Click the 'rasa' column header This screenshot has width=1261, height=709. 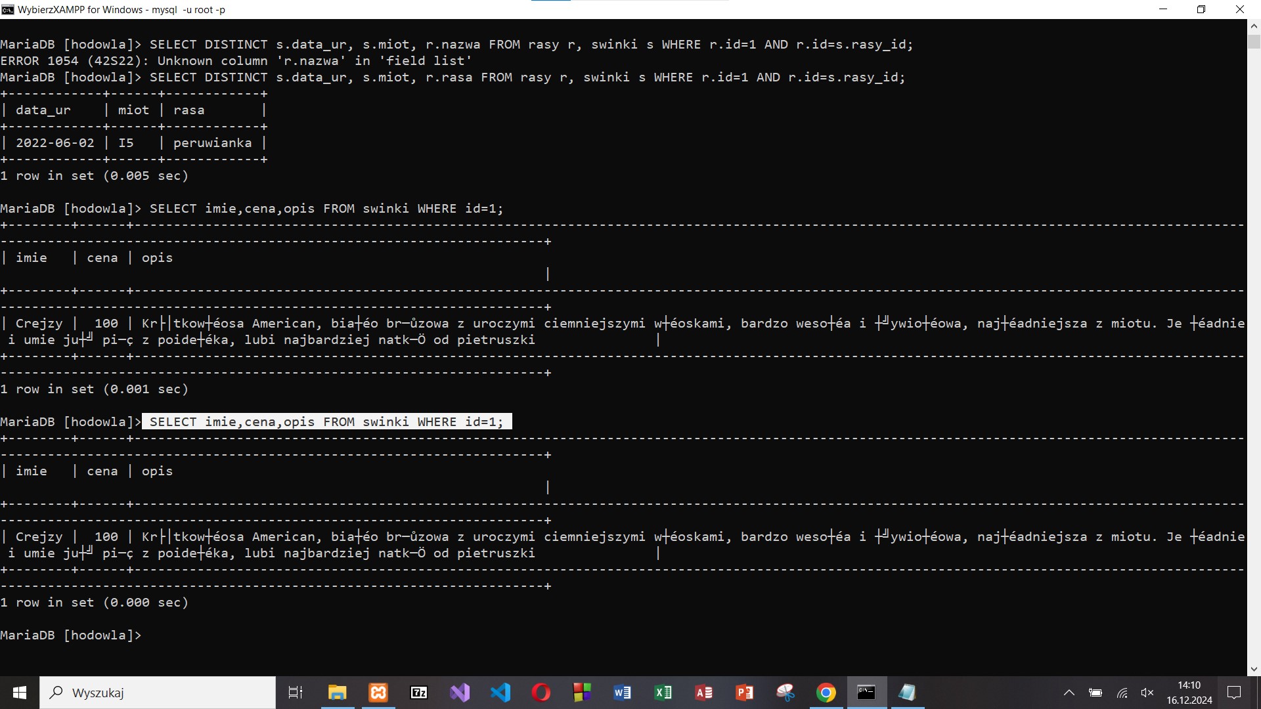(189, 110)
